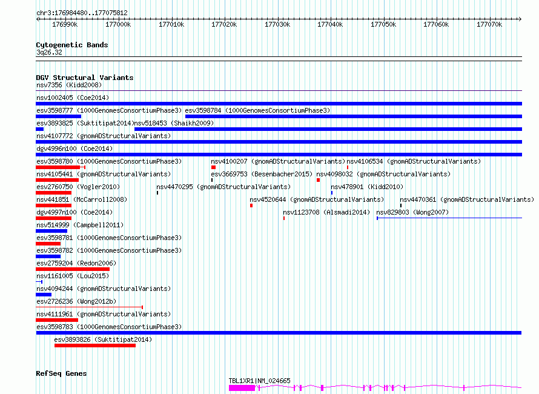Select the nsv4107772 (gnomADStructuralVariants) label

click(x=104, y=136)
